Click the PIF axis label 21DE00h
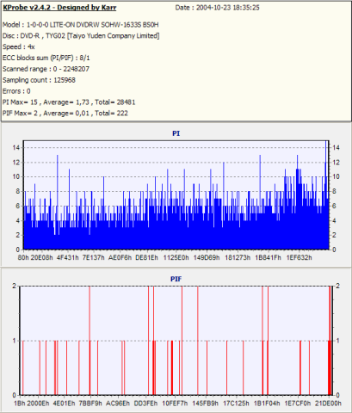This screenshot has width=352, height=413. click(328, 404)
